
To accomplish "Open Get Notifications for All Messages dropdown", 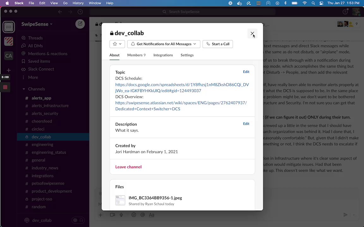I will pos(164,44).
